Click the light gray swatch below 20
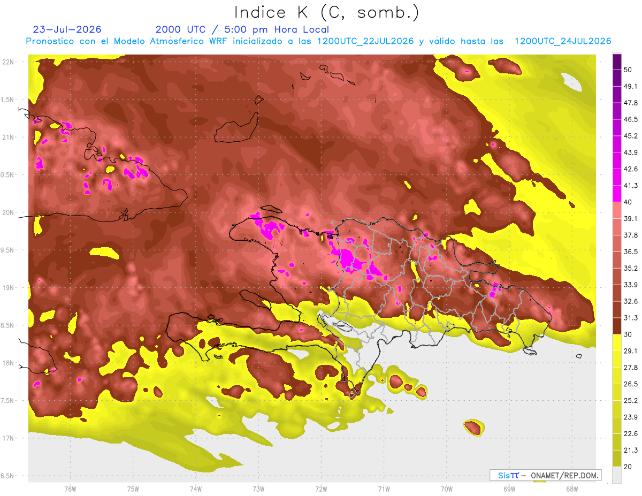The image size is (642, 496). tap(617, 475)
